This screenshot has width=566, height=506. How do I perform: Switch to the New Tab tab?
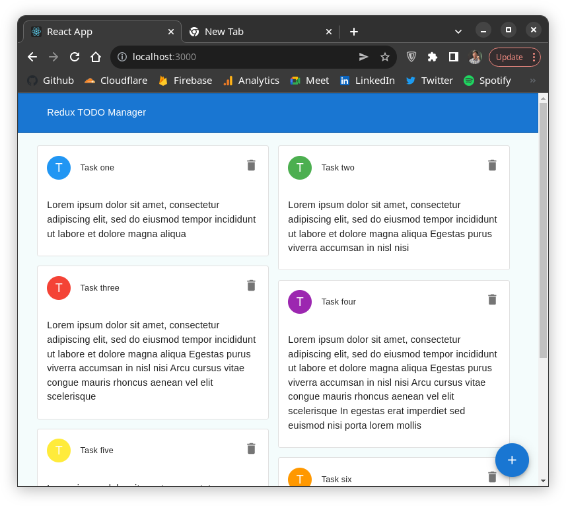point(260,32)
